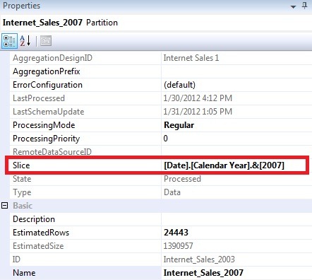Viewport: 312px width, 280px height.
Task: Click the ID value Internet_Sales_2003
Action: coord(199,259)
